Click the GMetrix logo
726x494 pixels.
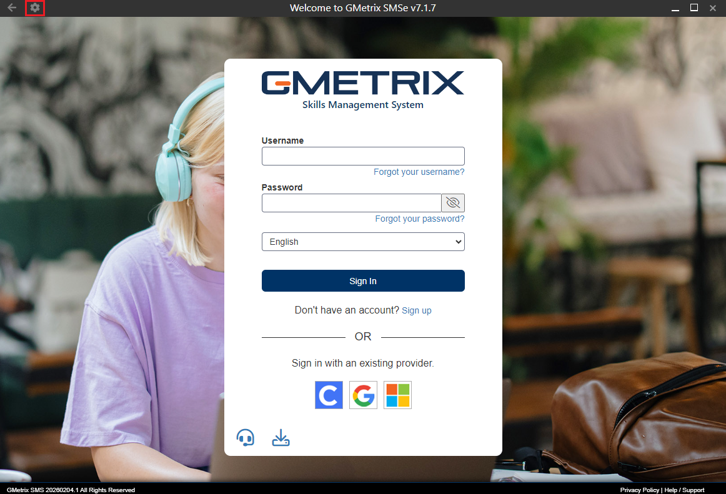[x=363, y=83]
